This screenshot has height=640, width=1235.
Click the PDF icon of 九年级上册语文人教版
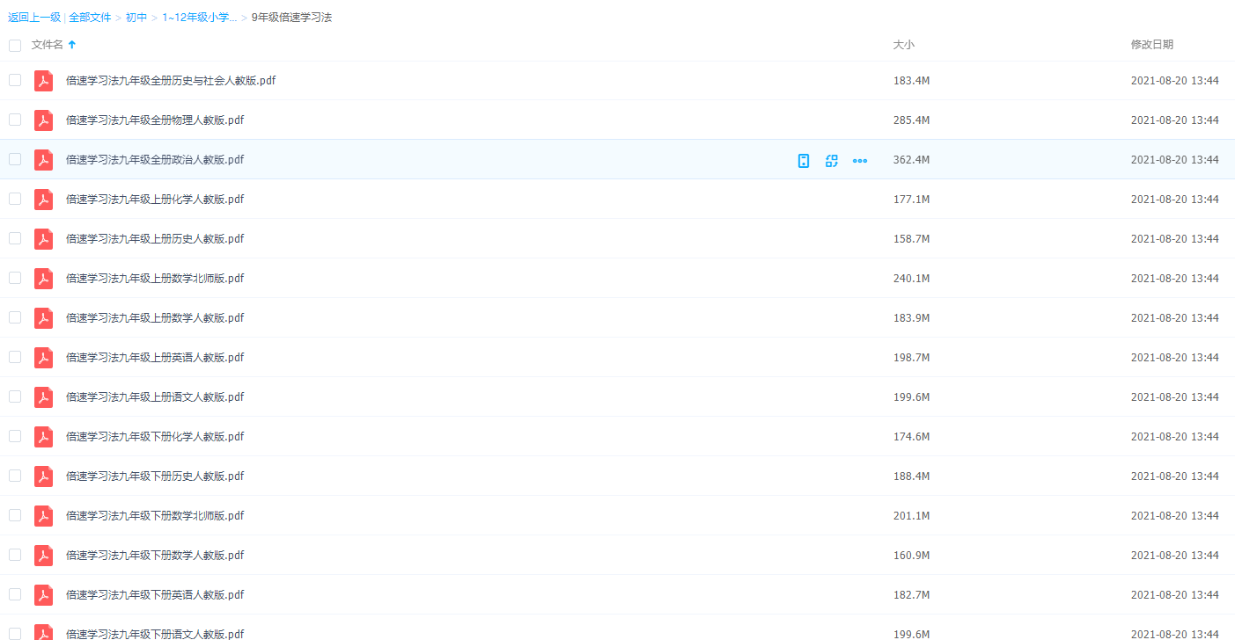[43, 397]
